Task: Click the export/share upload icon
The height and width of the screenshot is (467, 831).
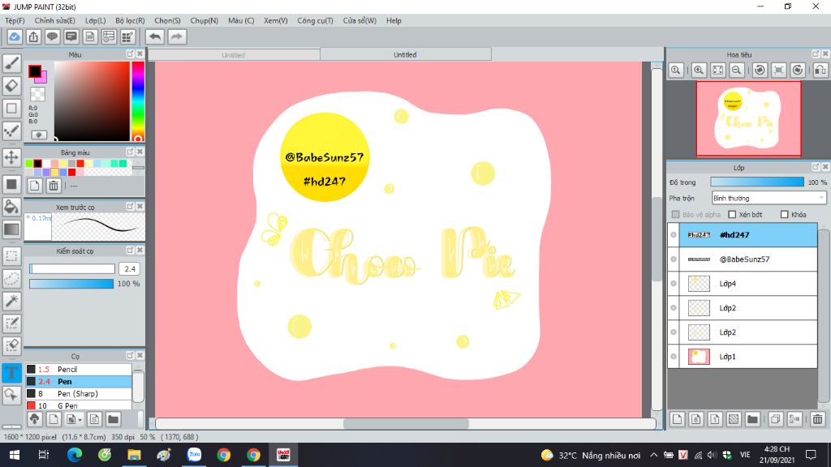Action: point(33,36)
